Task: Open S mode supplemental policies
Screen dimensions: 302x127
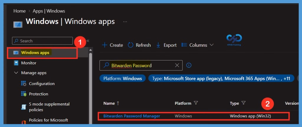Action: [49, 107]
